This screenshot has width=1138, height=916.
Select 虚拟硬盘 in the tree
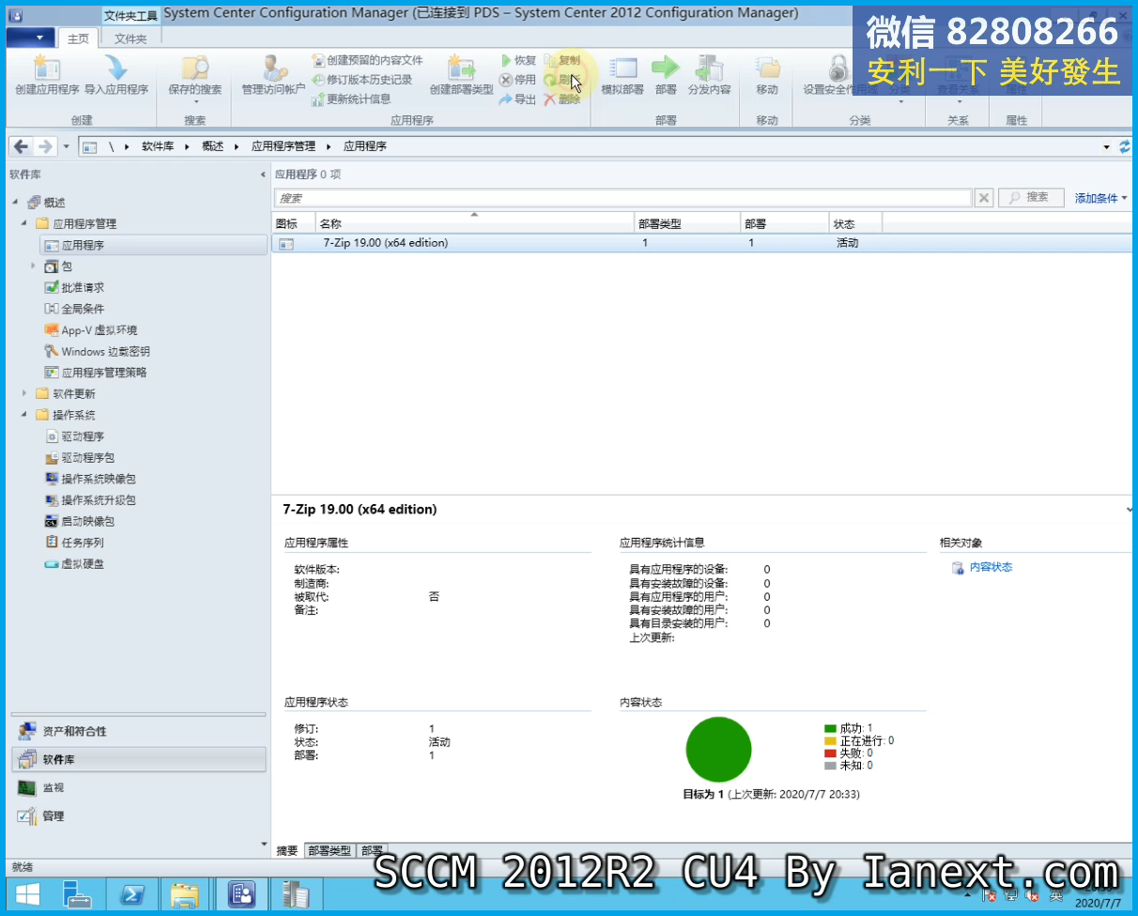pos(83,564)
